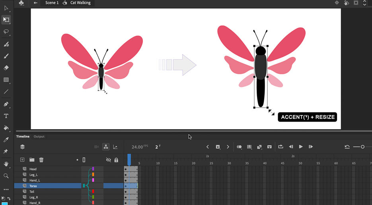Toggle layer parenting view button
372x205 pixels.
[106, 147]
